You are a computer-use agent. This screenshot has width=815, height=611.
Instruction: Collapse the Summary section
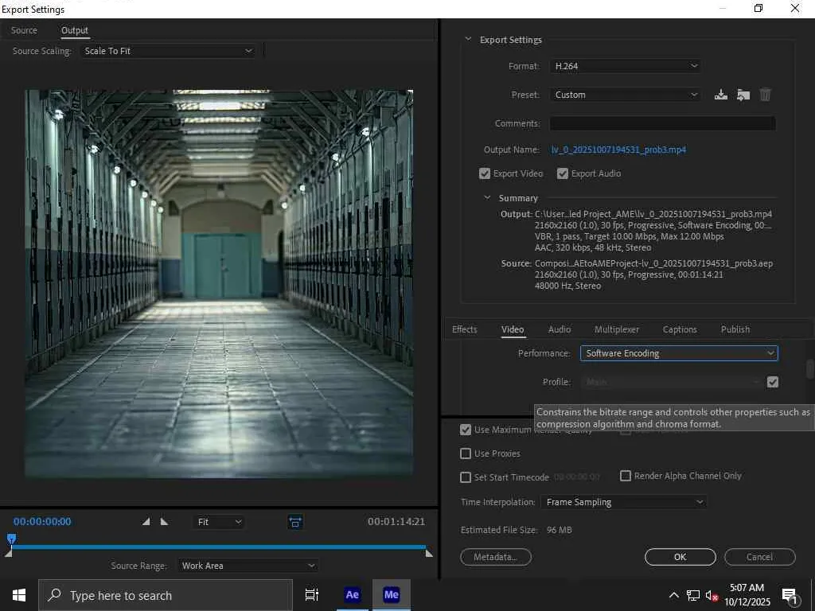pos(488,198)
